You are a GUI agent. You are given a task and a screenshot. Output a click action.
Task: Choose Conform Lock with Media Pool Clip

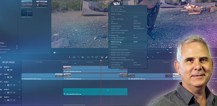coord(127,60)
